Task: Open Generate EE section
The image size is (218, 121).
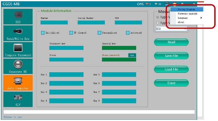Action: point(18,66)
